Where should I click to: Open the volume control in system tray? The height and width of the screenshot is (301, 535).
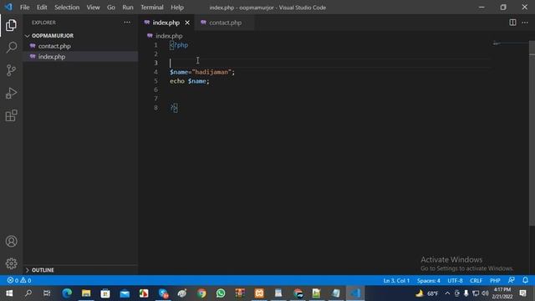pyautogui.click(x=485, y=293)
